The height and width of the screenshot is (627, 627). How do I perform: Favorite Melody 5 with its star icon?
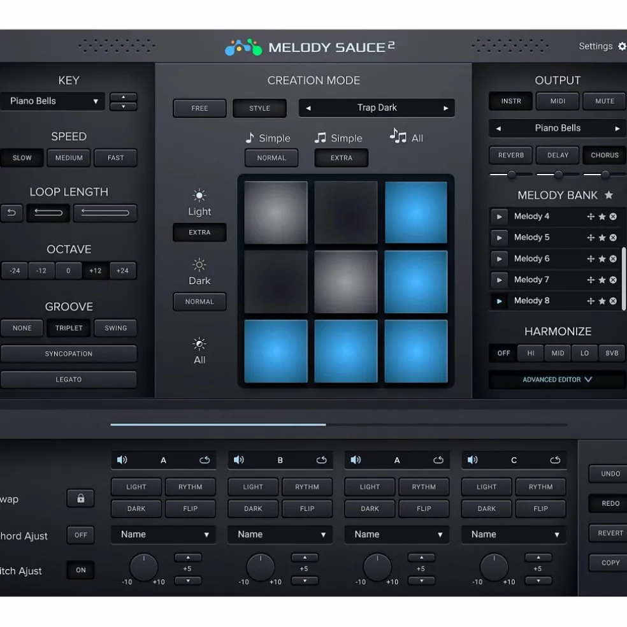[602, 238]
